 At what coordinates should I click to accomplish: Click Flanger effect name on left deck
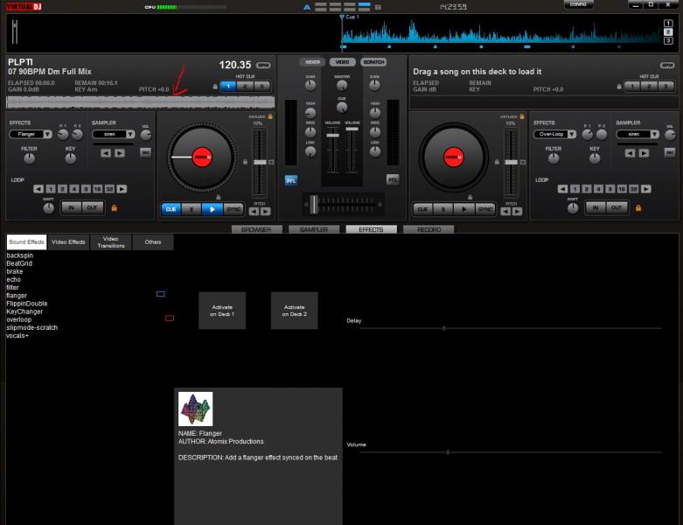(x=26, y=134)
